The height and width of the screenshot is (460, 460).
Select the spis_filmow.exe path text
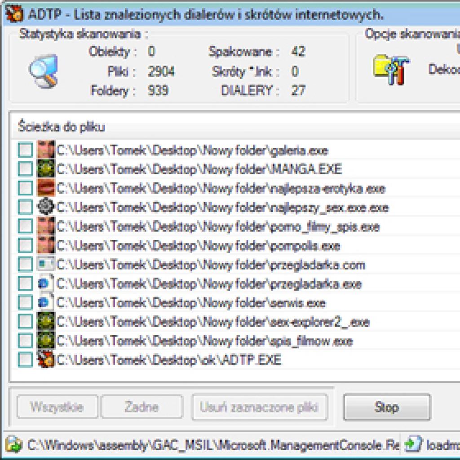click(205, 341)
